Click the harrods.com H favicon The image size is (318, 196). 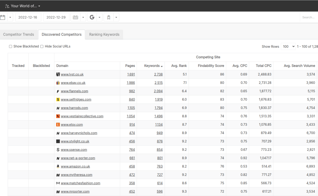point(58,108)
